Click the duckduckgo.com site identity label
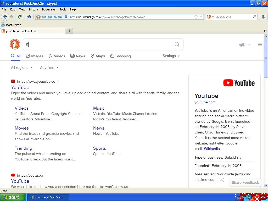 tap(52, 17)
